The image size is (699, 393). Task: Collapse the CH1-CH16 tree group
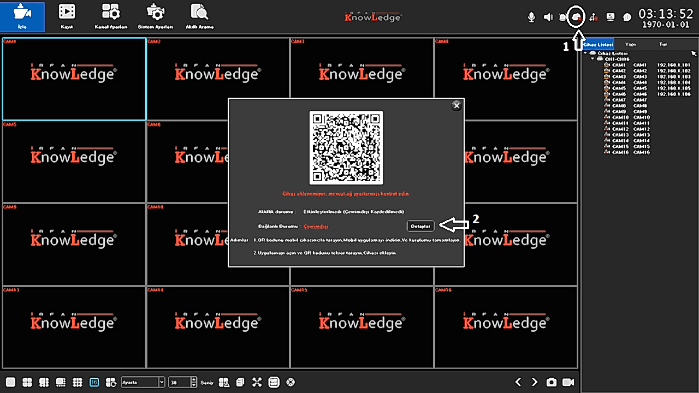click(x=593, y=59)
